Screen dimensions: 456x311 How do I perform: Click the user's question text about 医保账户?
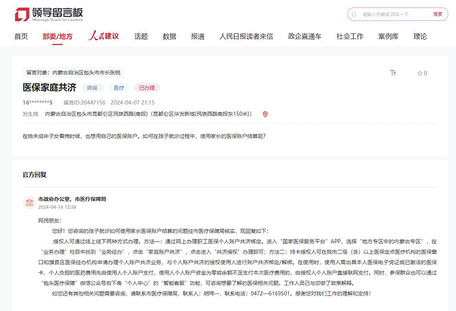(144, 136)
